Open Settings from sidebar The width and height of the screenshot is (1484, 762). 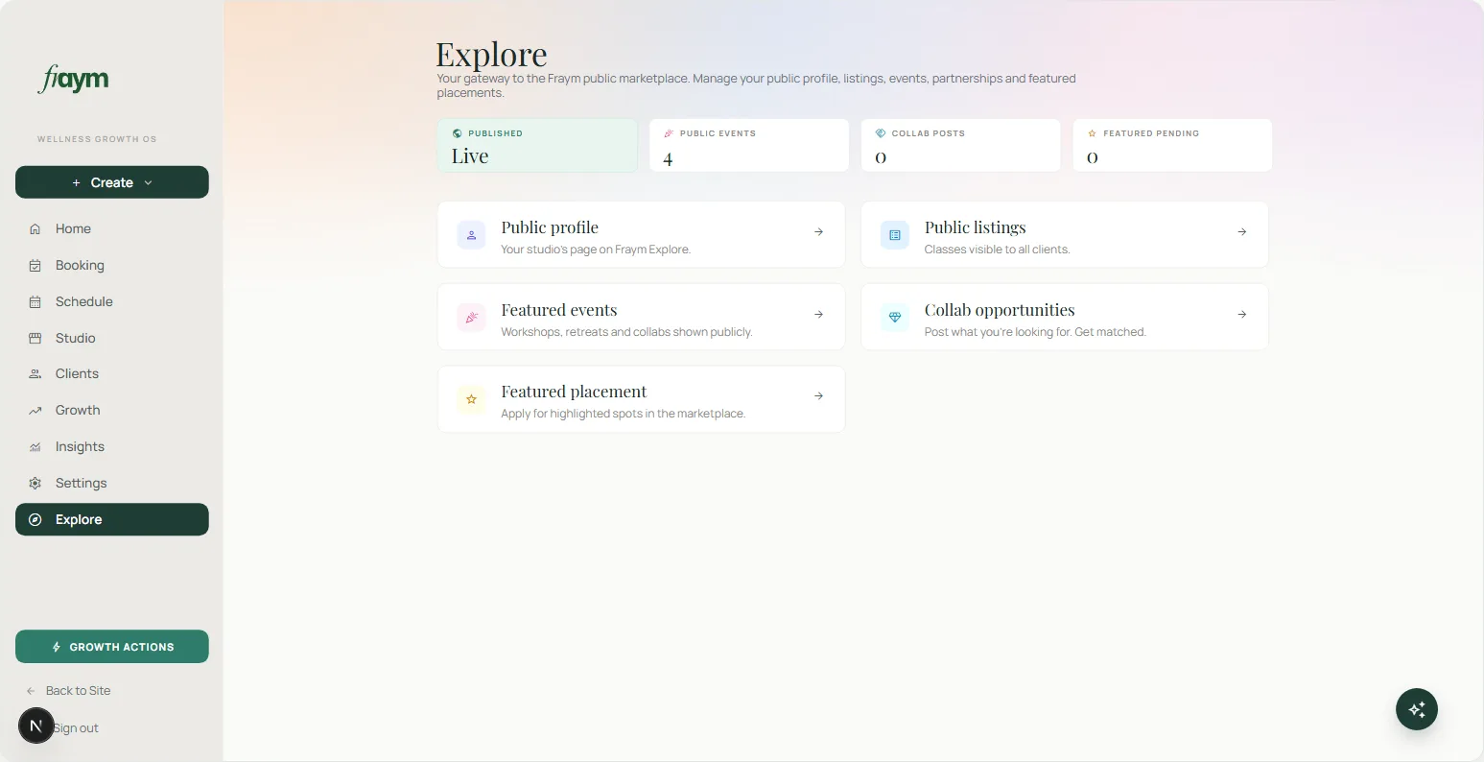pos(112,483)
